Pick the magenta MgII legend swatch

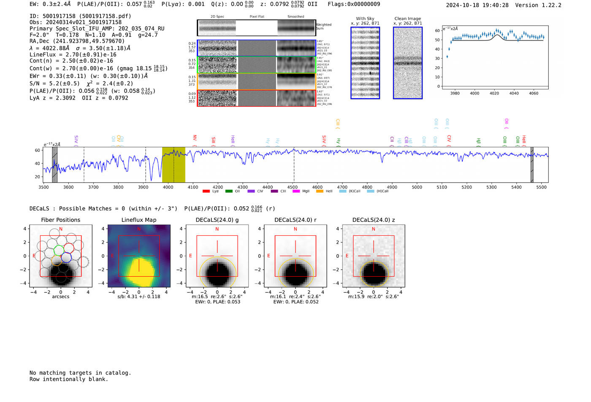pyautogui.click(x=296, y=192)
